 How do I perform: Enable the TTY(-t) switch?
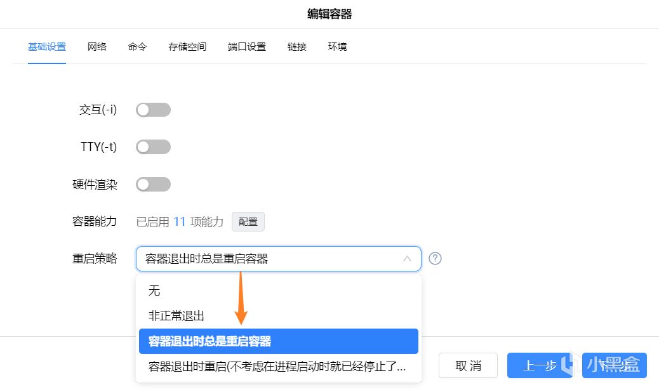point(153,147)
